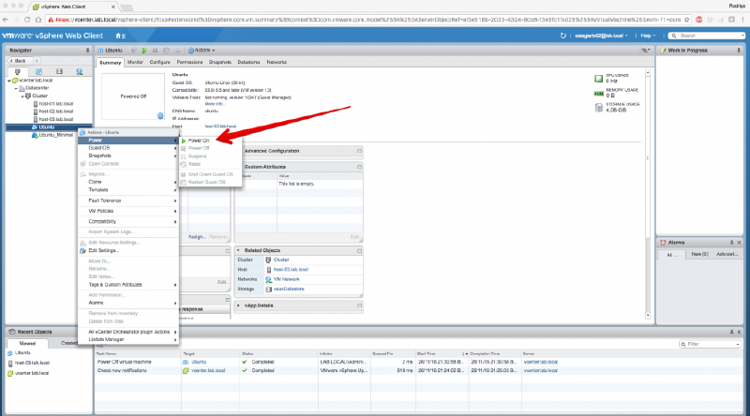The height and width of the screenshot is (416, 750).
Task: Open the Actions dropdown in toolbar
Action: click(202, 51)
